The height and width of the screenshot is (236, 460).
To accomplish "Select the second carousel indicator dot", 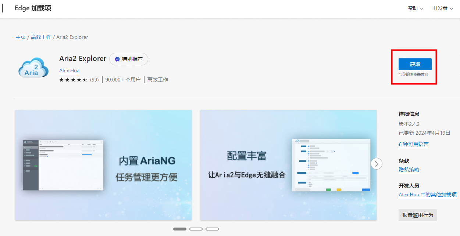I will (196, 229).
